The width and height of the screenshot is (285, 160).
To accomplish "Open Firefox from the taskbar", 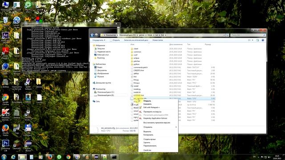I will [50, 157].
